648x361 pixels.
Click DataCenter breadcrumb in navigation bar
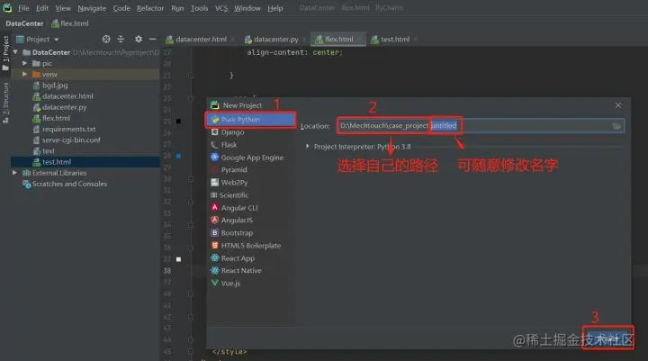tap(24, 23)
